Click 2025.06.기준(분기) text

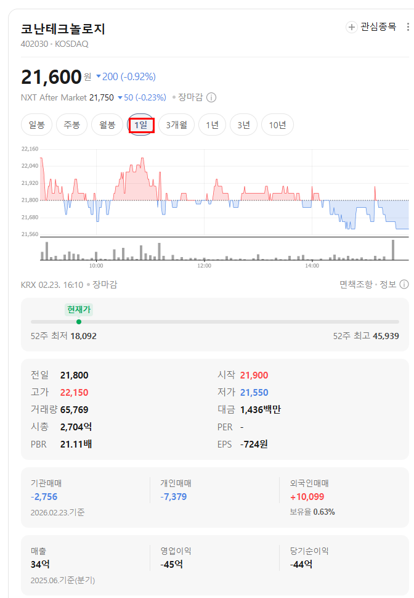pyautogui.click(x=63, y=580)
